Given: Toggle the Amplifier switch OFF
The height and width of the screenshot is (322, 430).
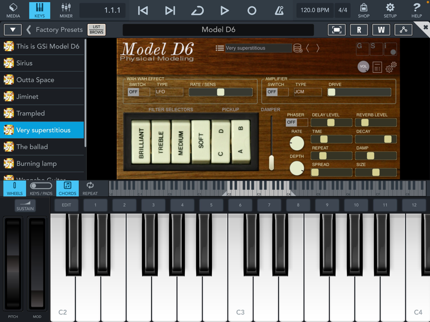Looking at the screenshot, I should point(277,92).
